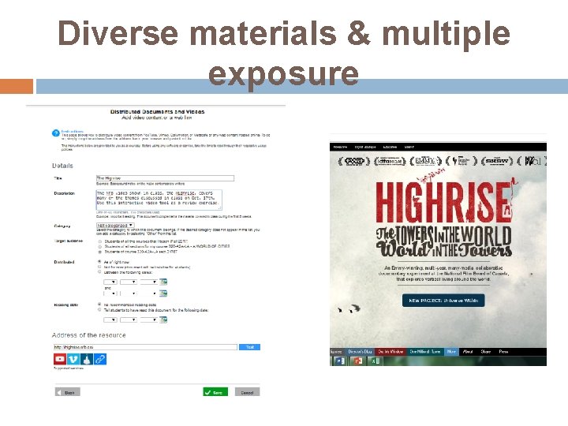The width and height of the screenshot is (568, 426).
Task: Open 'Share' in Highrise bottom navigation
Action: (485, 351)
